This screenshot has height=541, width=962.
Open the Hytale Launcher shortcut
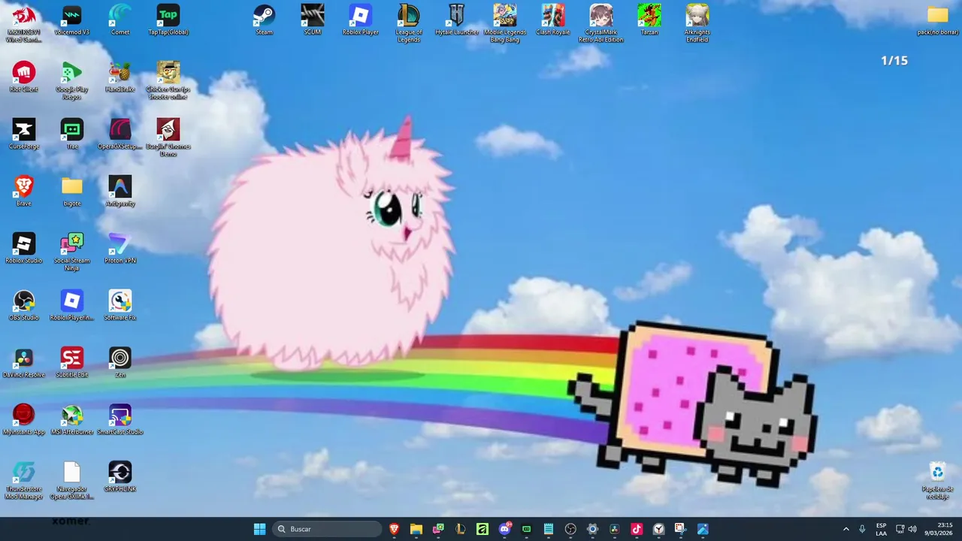(x=456, y=20)
